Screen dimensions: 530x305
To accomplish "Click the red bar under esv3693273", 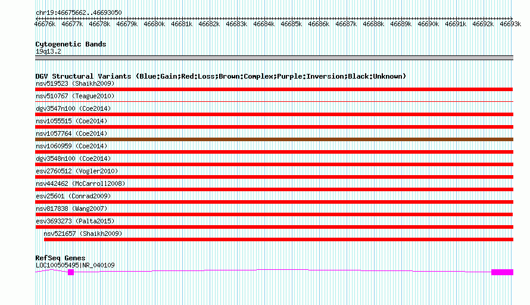I will 274,227.
